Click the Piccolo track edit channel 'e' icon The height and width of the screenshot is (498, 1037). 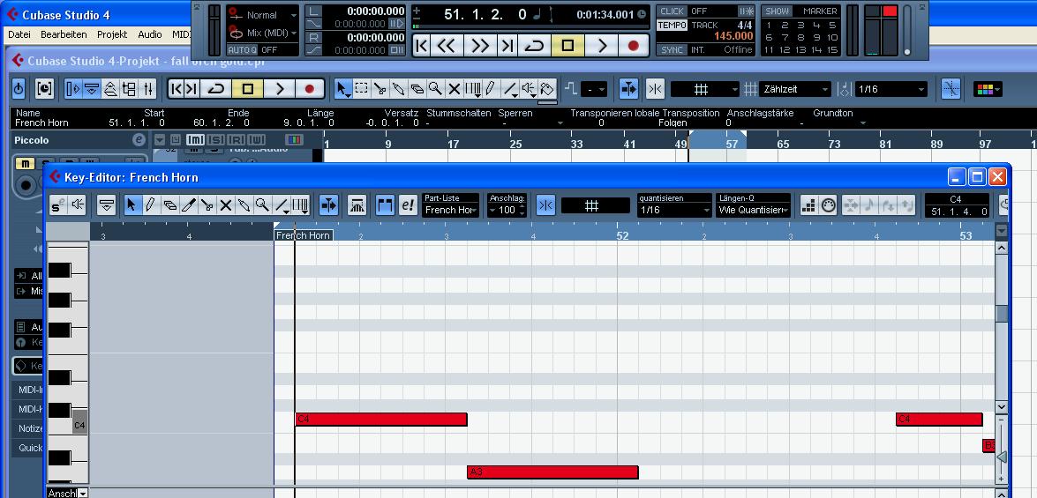pos(139,140)
